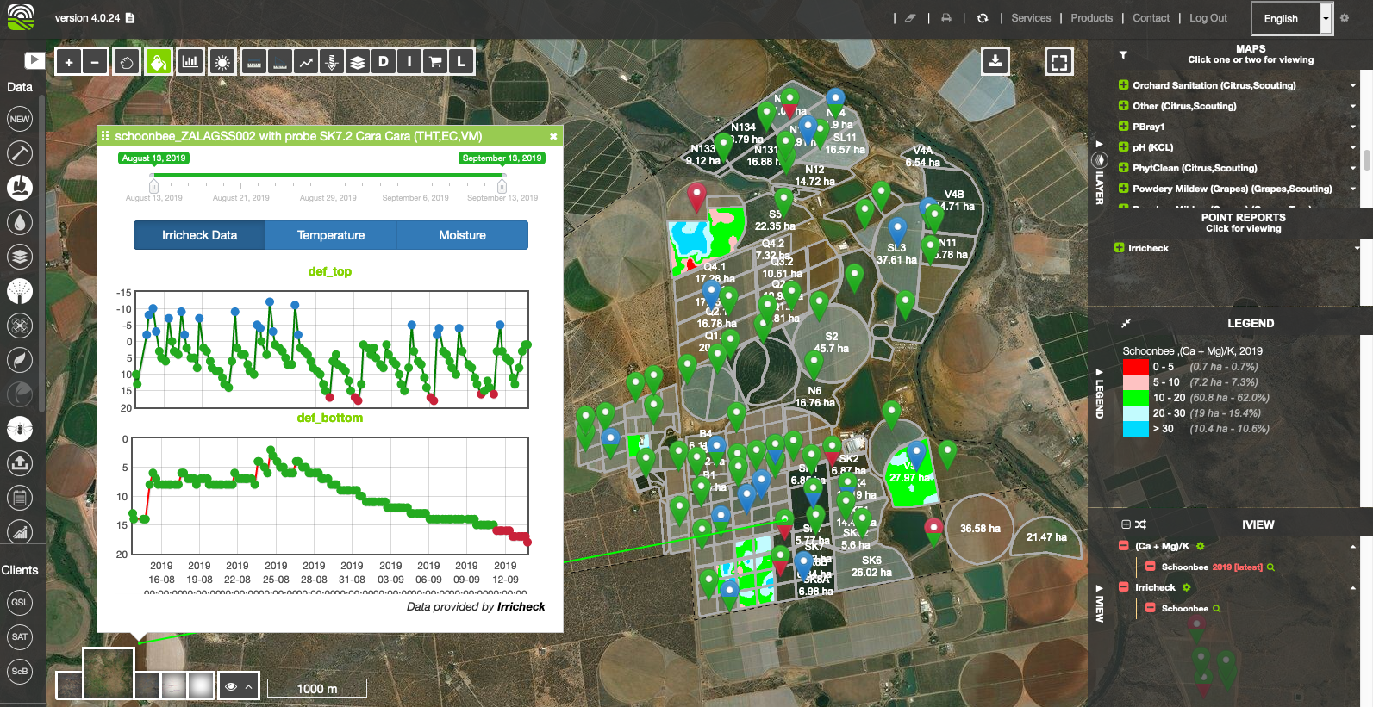Switch to the Moisture tab

click(x=462, y=235)
